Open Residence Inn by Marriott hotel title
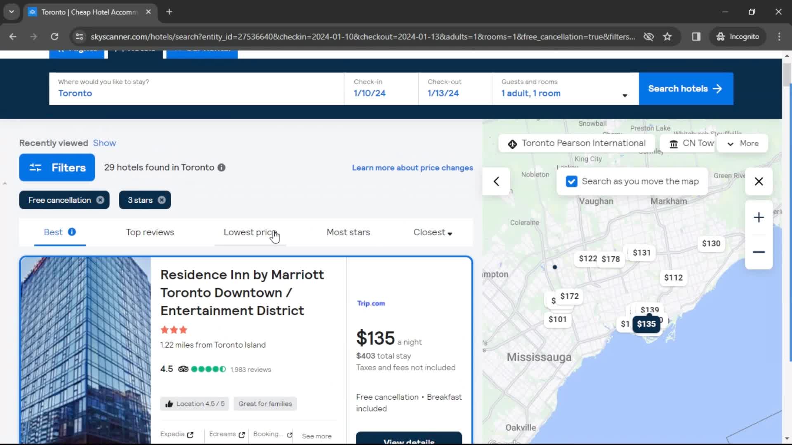Screen dimensions: 792x445 tap(242, 293)
